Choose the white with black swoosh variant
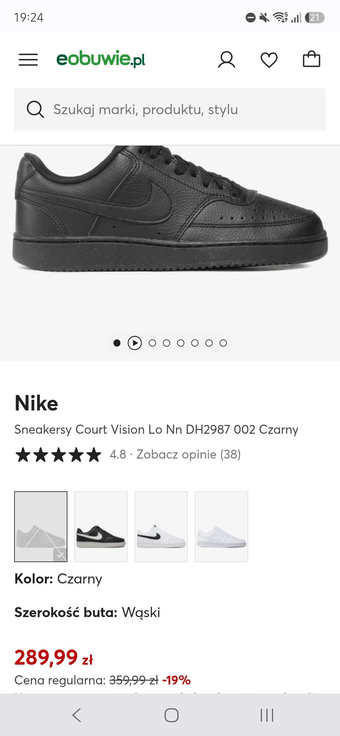Screen dimensions: 340x736 (x=161, y=527)
